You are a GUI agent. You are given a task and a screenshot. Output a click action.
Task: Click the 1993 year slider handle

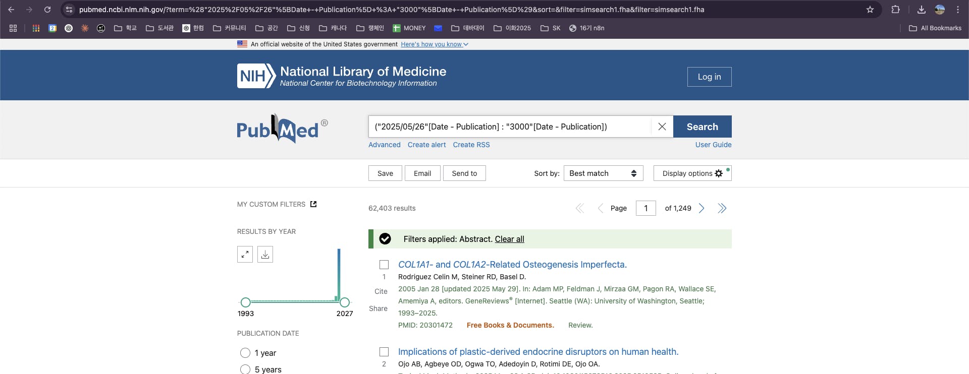pyautogui.click(x=246, y=302)
